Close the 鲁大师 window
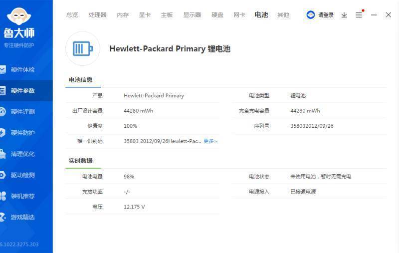This screenshot has height=253, width=399. [389, 15]
